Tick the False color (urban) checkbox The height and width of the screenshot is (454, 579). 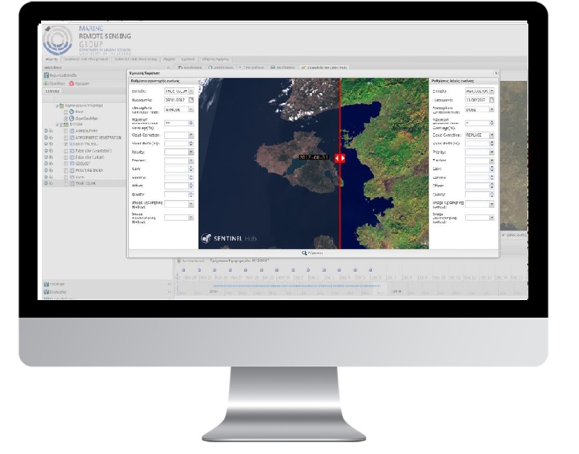pos(66,157)
